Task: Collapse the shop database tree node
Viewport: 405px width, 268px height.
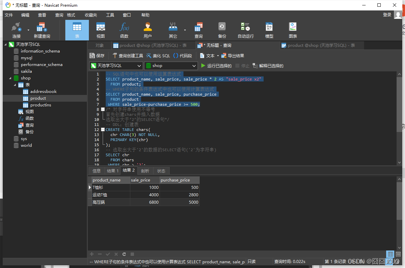Action: (10, 78)
